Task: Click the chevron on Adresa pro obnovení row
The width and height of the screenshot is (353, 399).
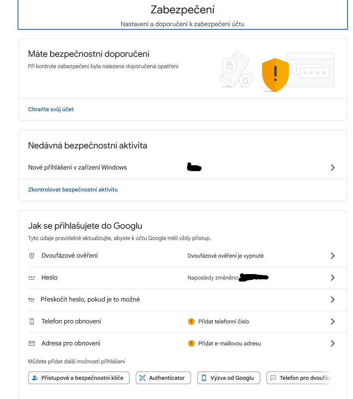Action: coord(333,343)
